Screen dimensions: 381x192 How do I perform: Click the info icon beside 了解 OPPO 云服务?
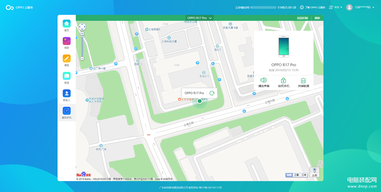pos(302,7)
